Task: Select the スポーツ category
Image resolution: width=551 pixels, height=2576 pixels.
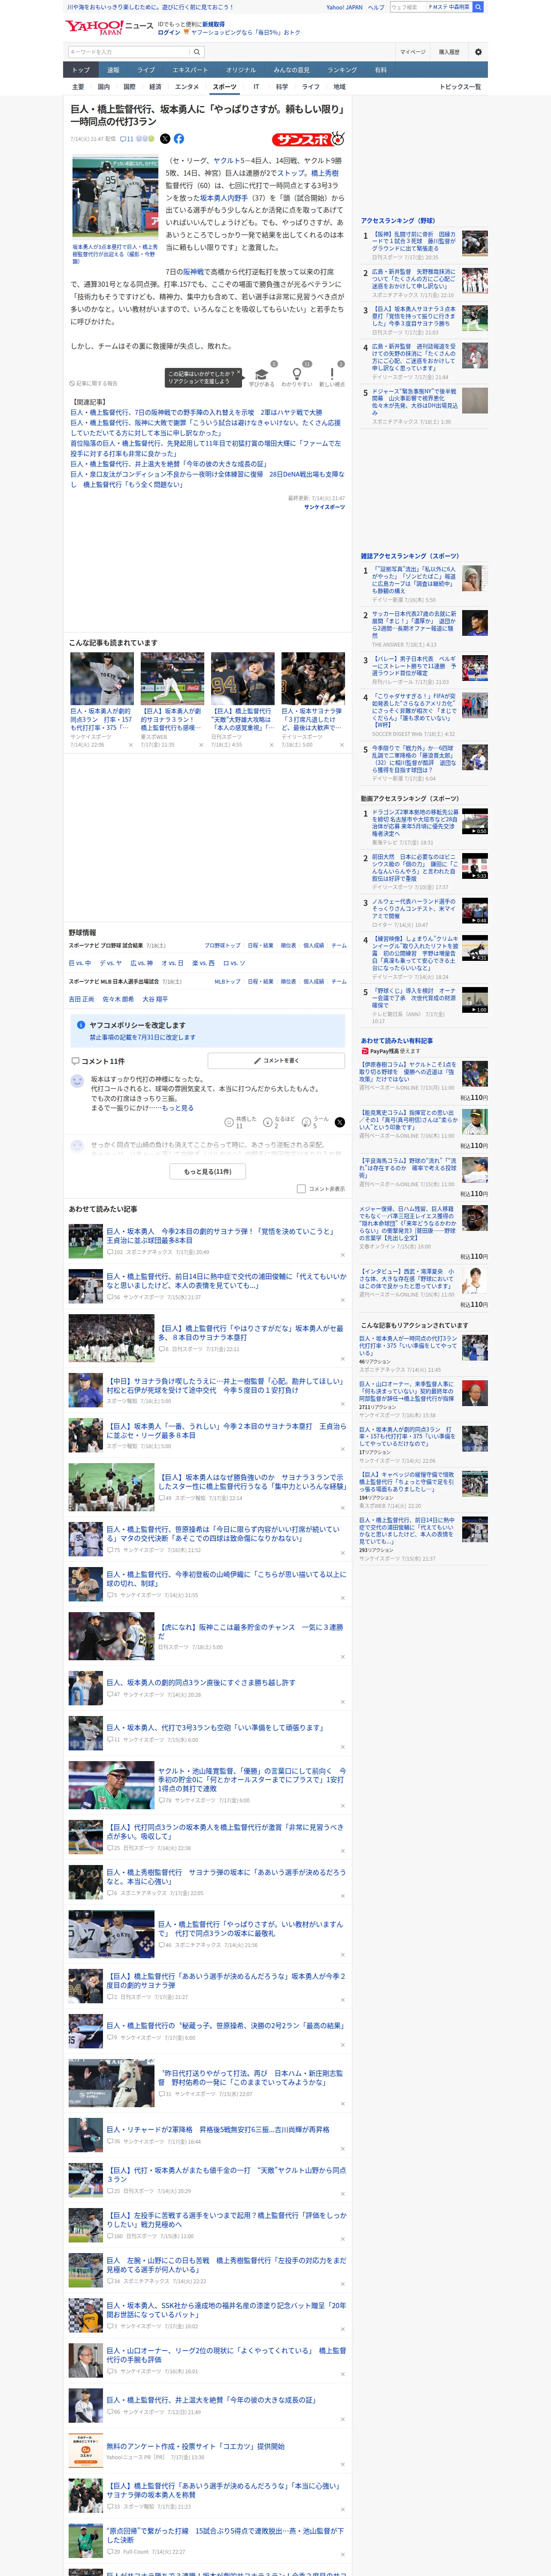Action: coord(224,87)
